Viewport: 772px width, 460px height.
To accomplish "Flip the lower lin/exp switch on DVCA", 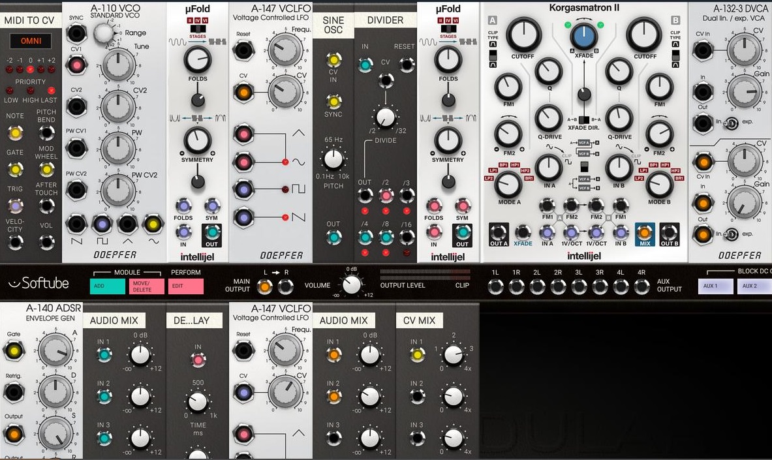I will pyautogui.click(x=731, y=234).
